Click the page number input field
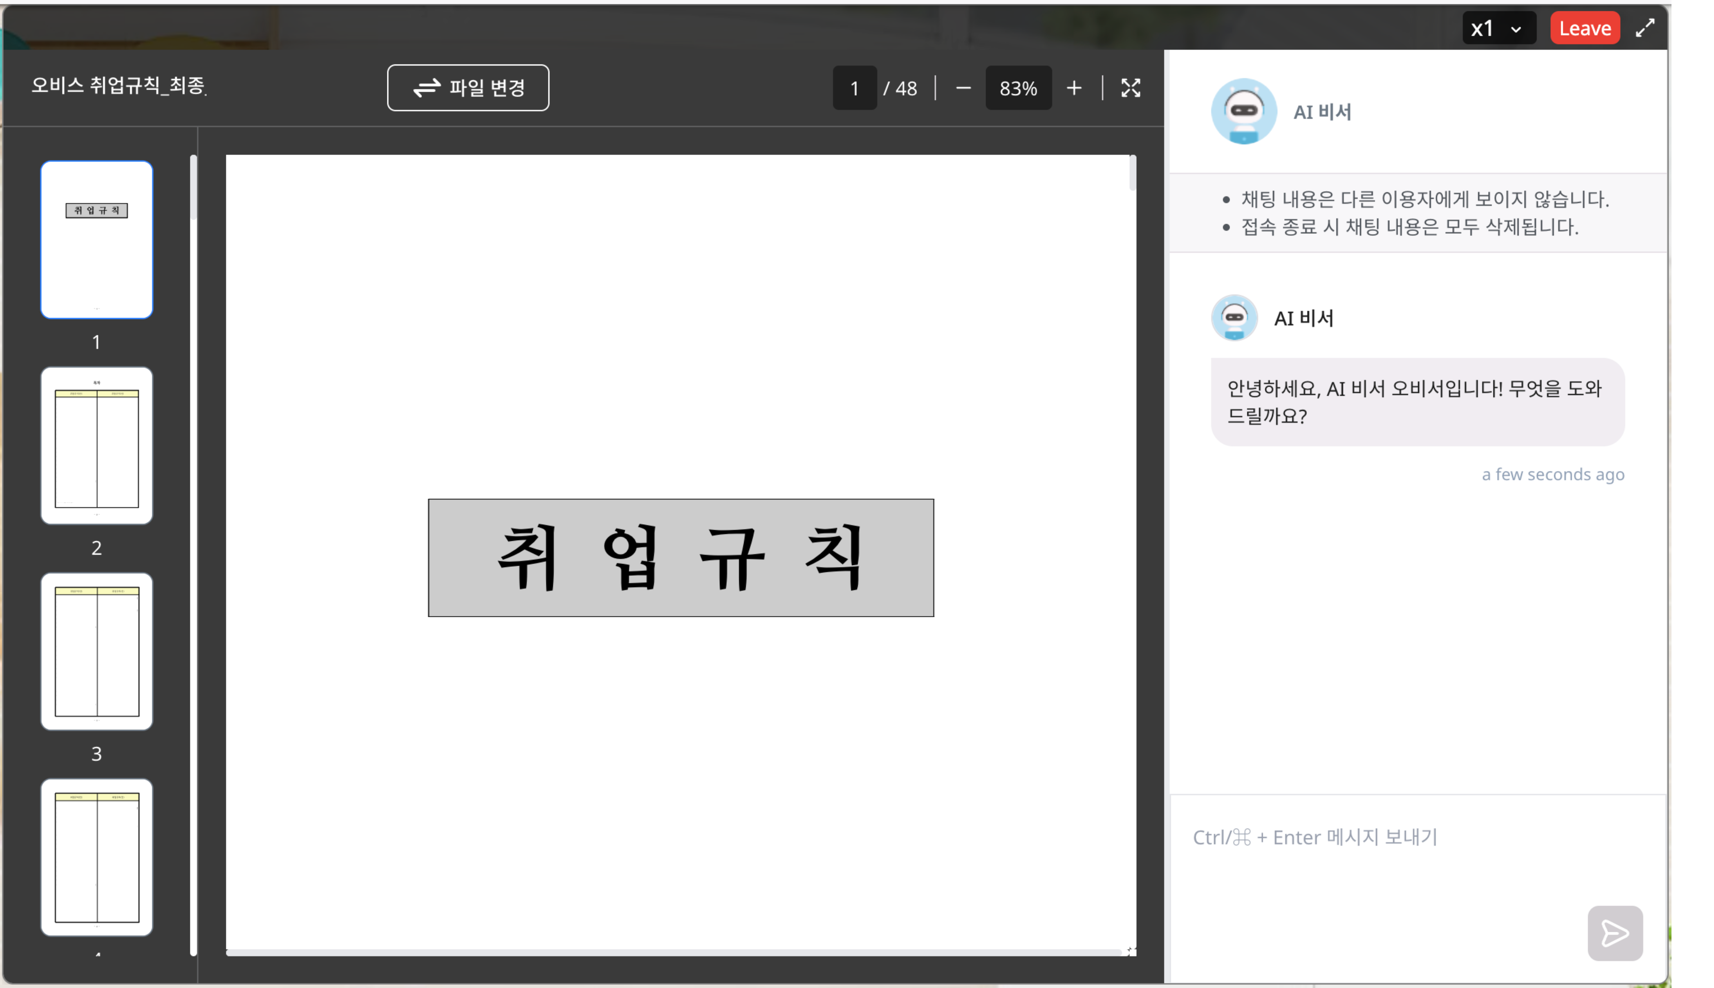Image resolution: width=1714 pixels, height=988 pixels. [854, 88]
